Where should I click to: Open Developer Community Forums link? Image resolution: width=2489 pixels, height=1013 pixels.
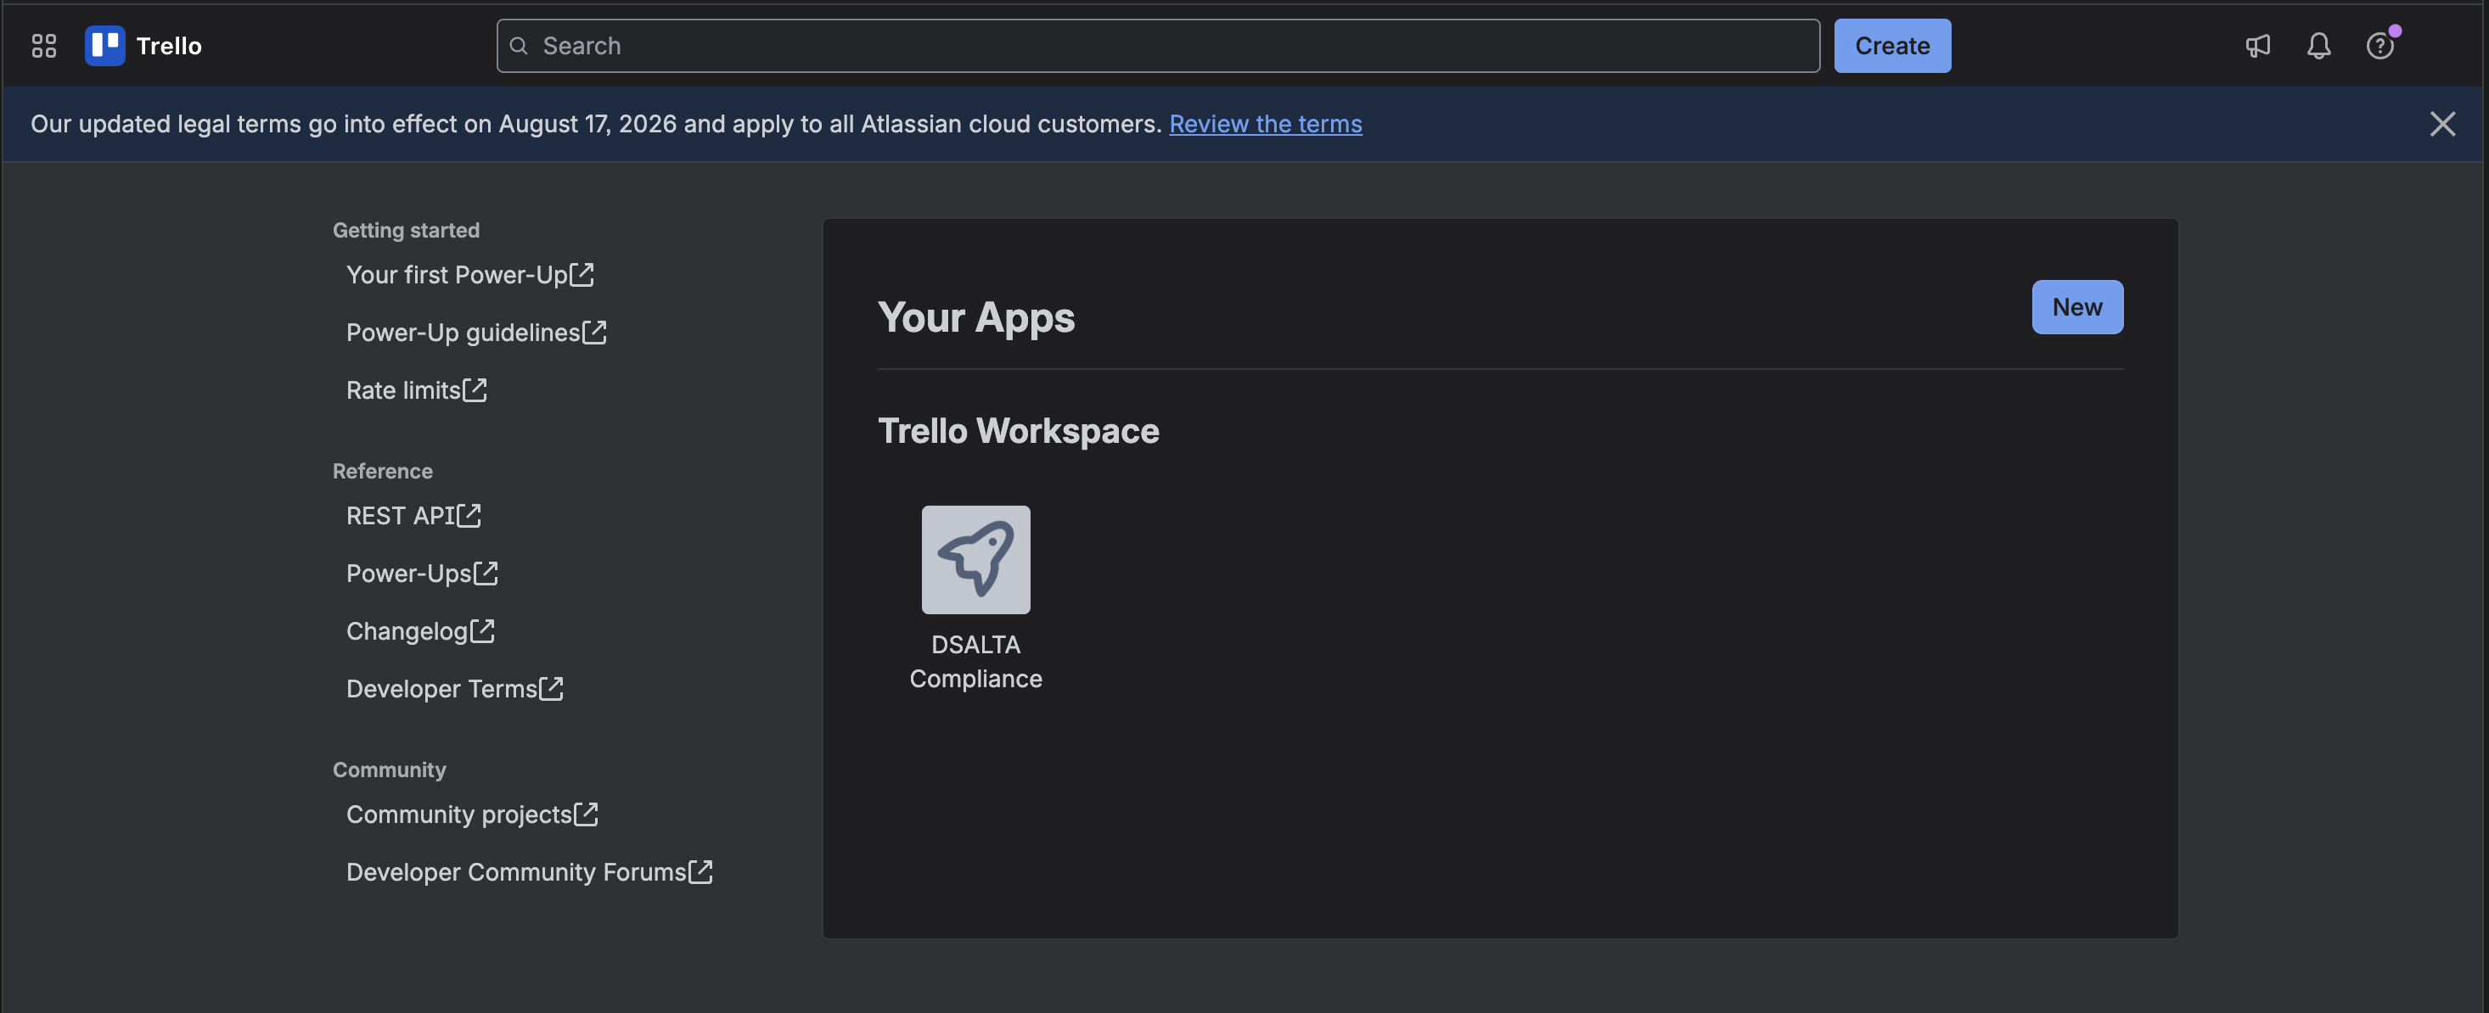pos(529,872)
